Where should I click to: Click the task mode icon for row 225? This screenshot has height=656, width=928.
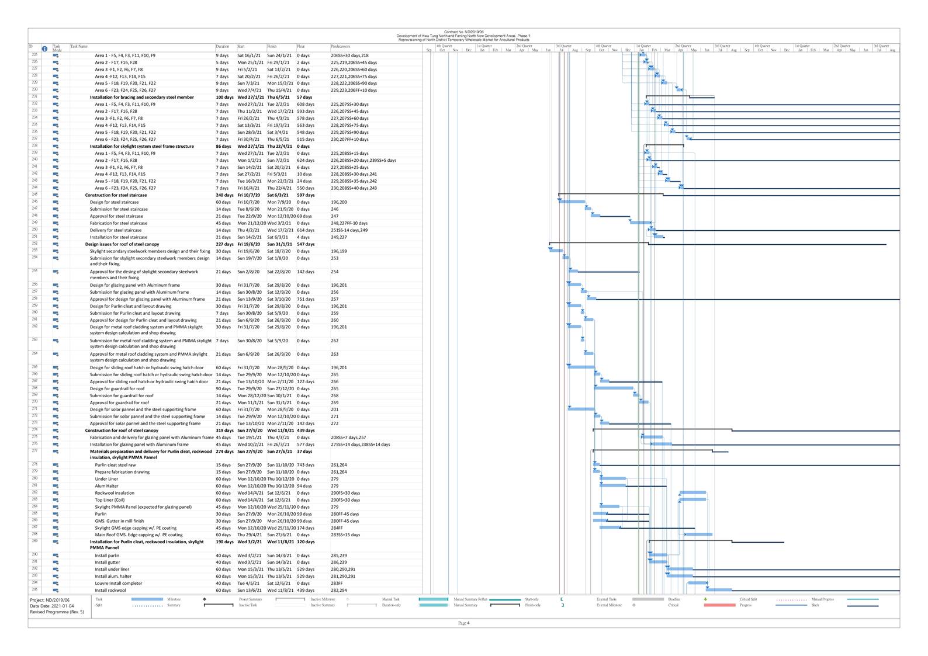(56, 55)
